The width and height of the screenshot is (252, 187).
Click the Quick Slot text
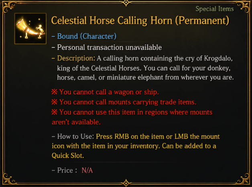tap(68, 156)
